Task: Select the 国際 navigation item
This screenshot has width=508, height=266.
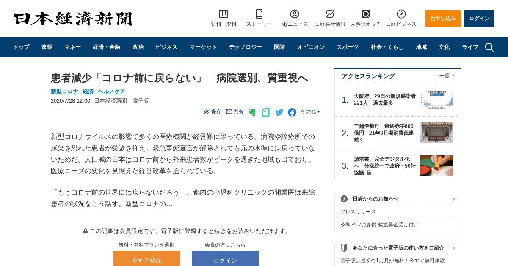Action: tap(279, 47)
